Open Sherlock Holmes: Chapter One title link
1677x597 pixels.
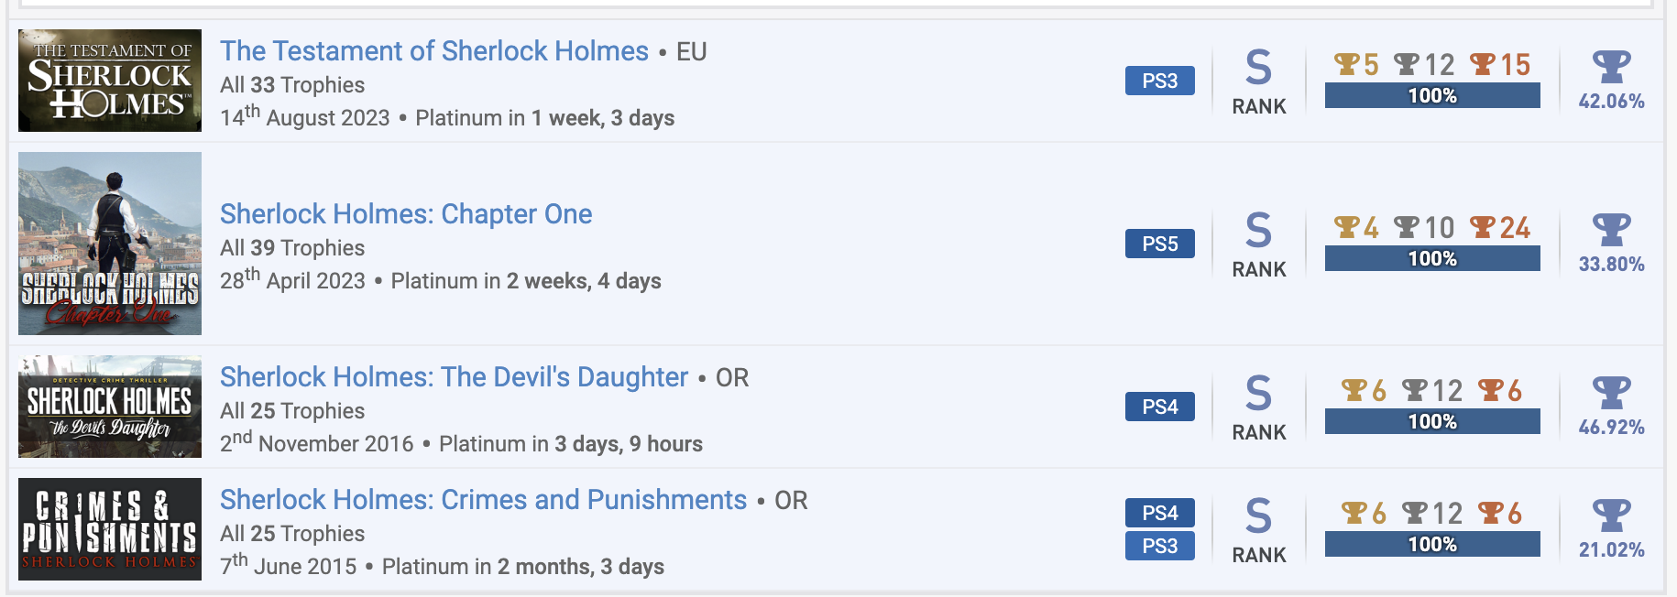pos(406,214)
